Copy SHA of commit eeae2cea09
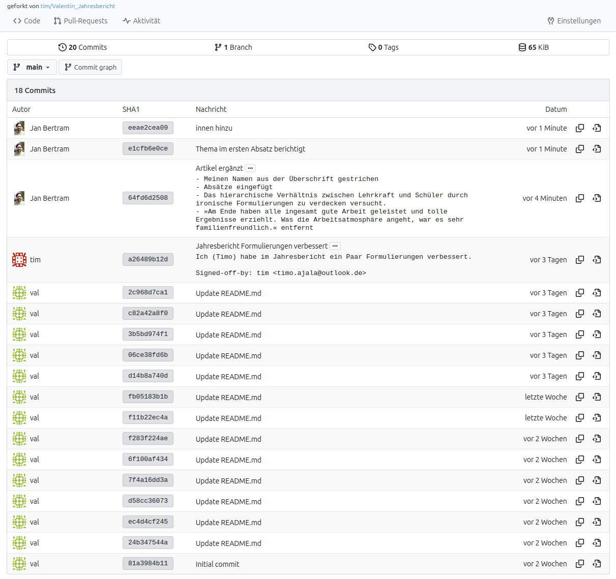 [579, 128]
